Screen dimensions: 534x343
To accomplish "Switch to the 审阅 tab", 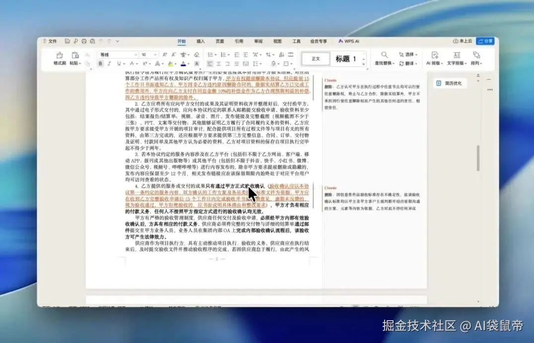I will pyautogui.click(x=258, y=41).
